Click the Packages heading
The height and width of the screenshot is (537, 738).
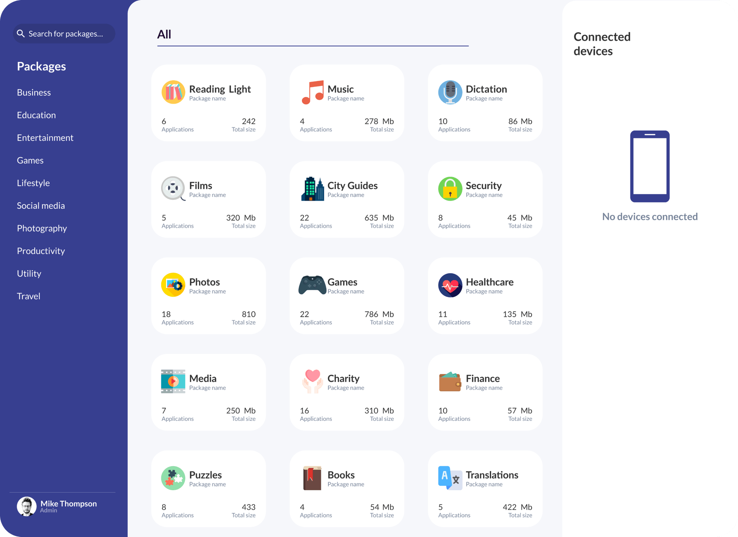(41, 66)
